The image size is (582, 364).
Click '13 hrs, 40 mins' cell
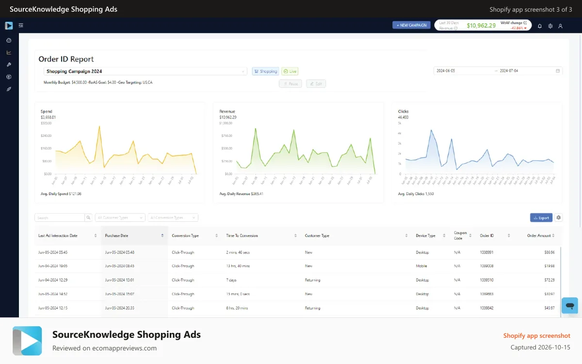pos(238,266)
